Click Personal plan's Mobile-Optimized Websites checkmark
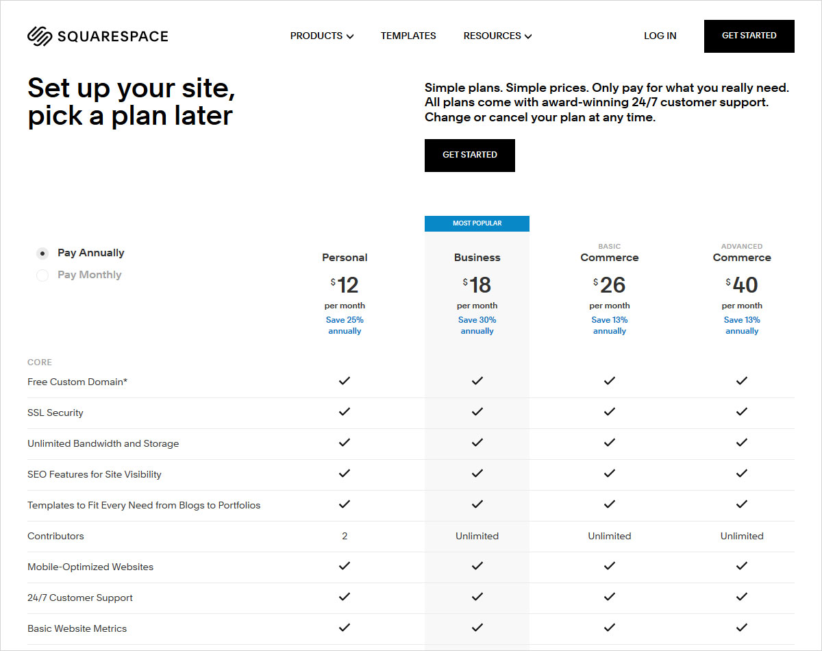Viewport: 822px width, 651px height. (x=345, y=566)
